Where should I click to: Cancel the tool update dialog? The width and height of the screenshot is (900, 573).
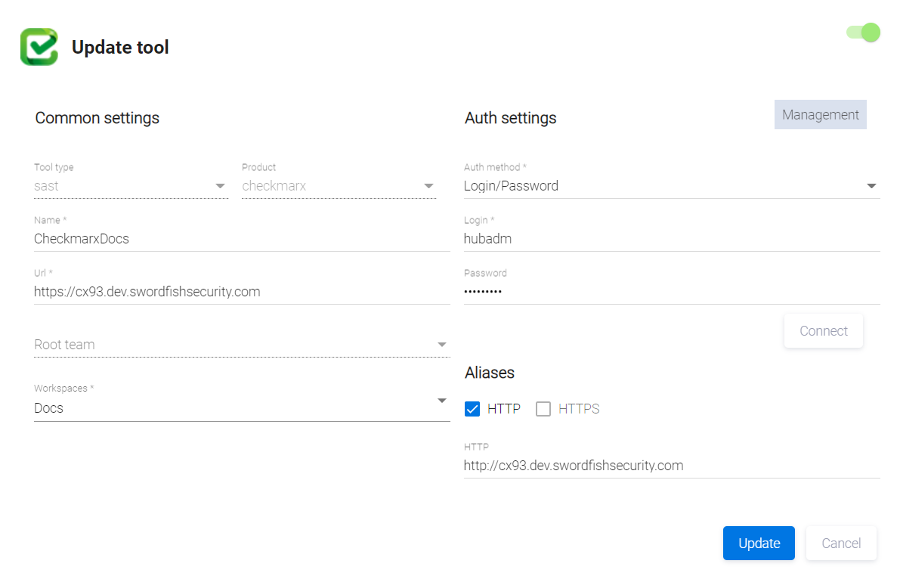coord(841,543)
